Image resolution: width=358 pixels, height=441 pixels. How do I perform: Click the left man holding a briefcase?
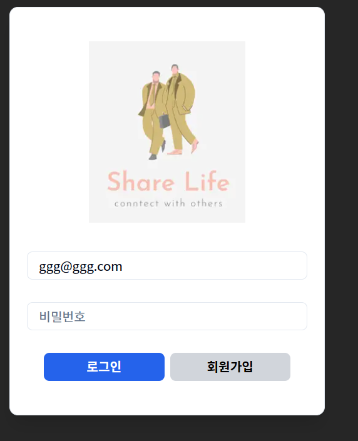click(x=153, y=115)
